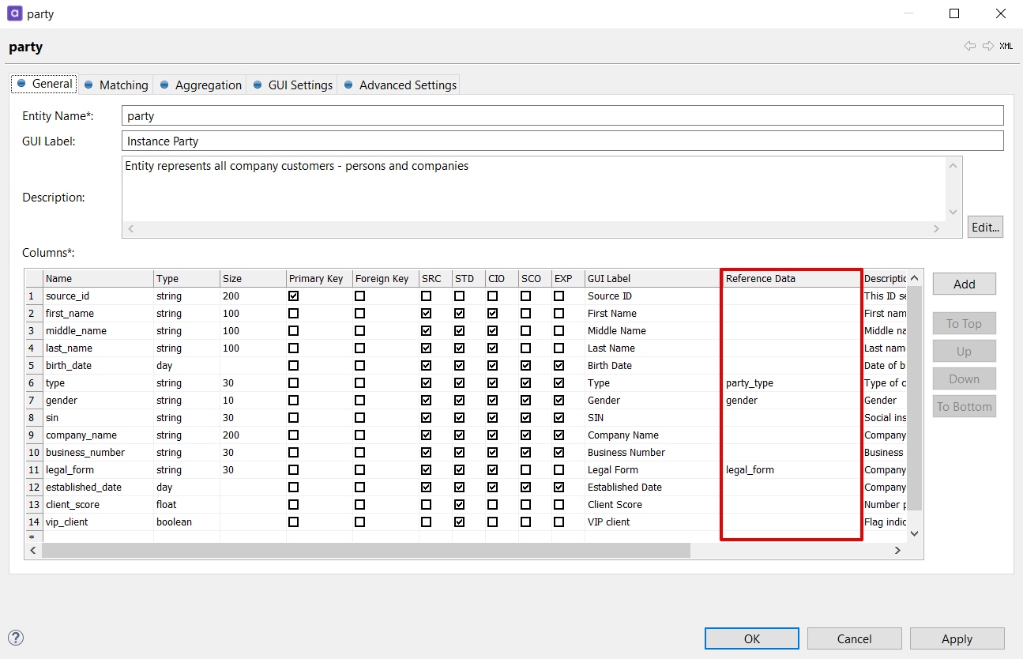Screen dimensions: 1023x659
Task: Toggle Foreign Key checkbox for legal_form
Action: click(360, 470)
